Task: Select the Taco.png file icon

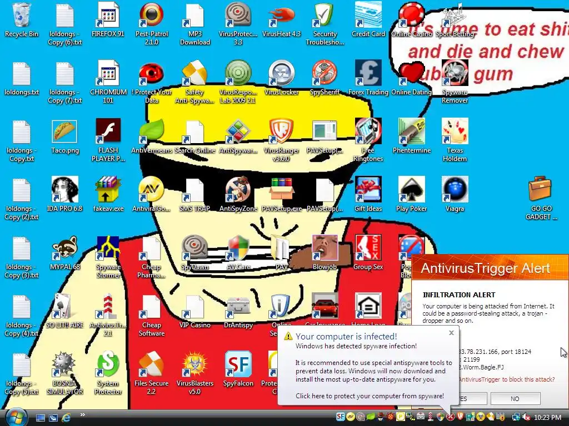Action: pos(64,131)
